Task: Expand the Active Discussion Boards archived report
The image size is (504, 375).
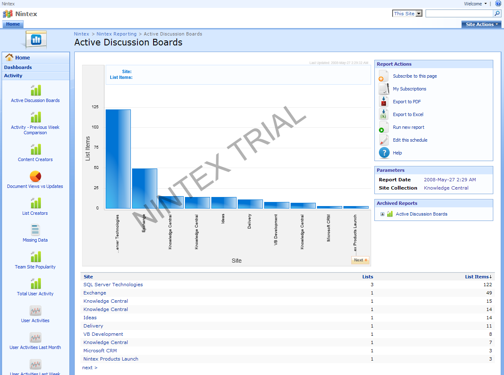Action: click(382, 214)
